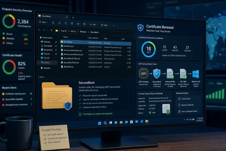Go forward with the Forward arrow

point(44,30)
